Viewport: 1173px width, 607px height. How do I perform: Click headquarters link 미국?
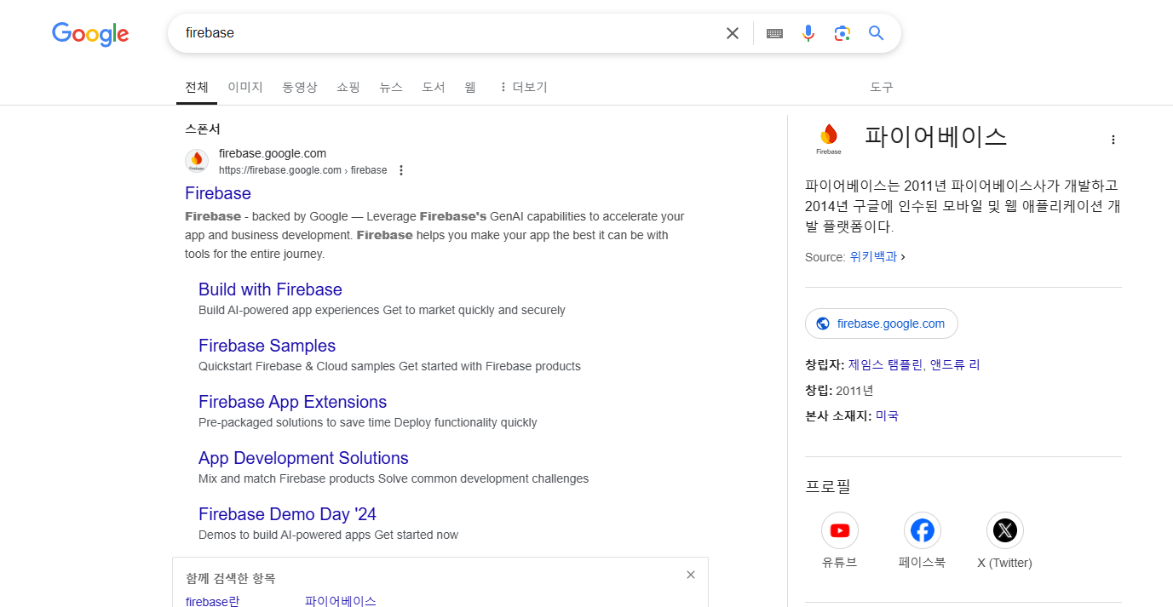click(x=887, y=415)
